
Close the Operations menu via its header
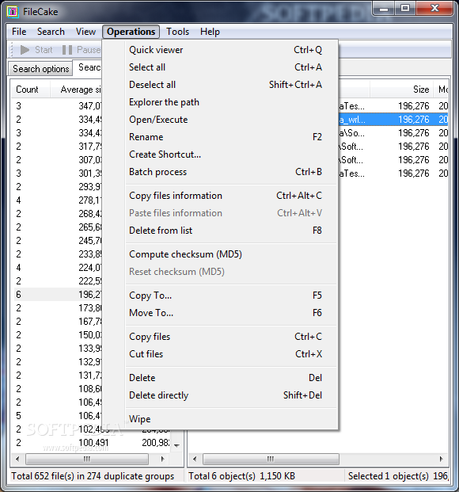[x=131, y=32]
